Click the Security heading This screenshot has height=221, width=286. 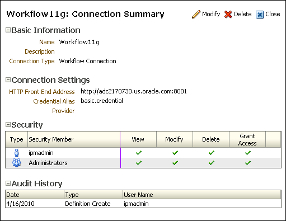(27, 125)
